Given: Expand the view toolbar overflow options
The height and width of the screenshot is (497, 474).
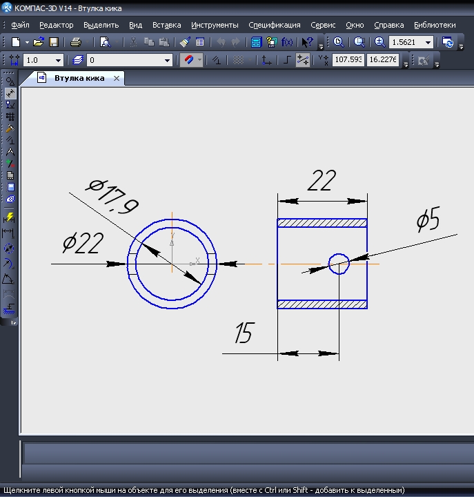Looking at the screenshot, I should pyautogui.click(x=461, y=46).
